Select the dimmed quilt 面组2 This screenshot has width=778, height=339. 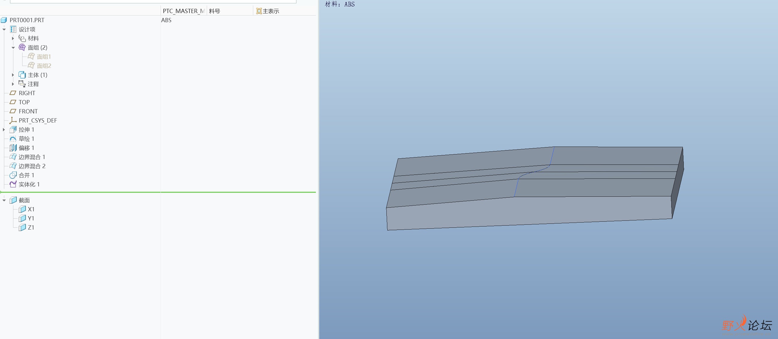coord(44,66)
